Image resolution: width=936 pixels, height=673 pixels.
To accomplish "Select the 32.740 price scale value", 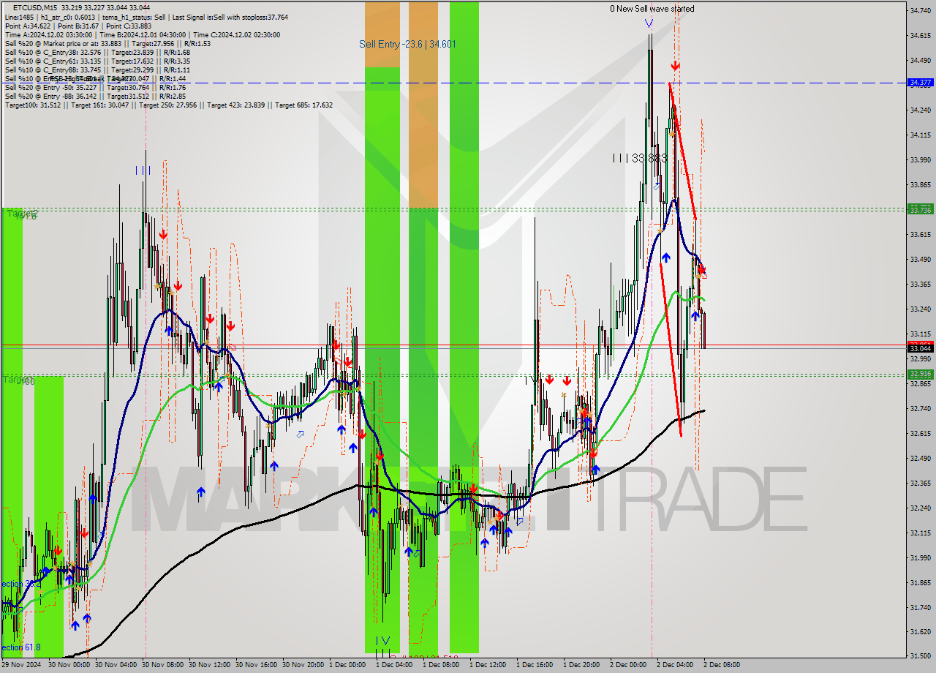I will click(x=920, y=408).
